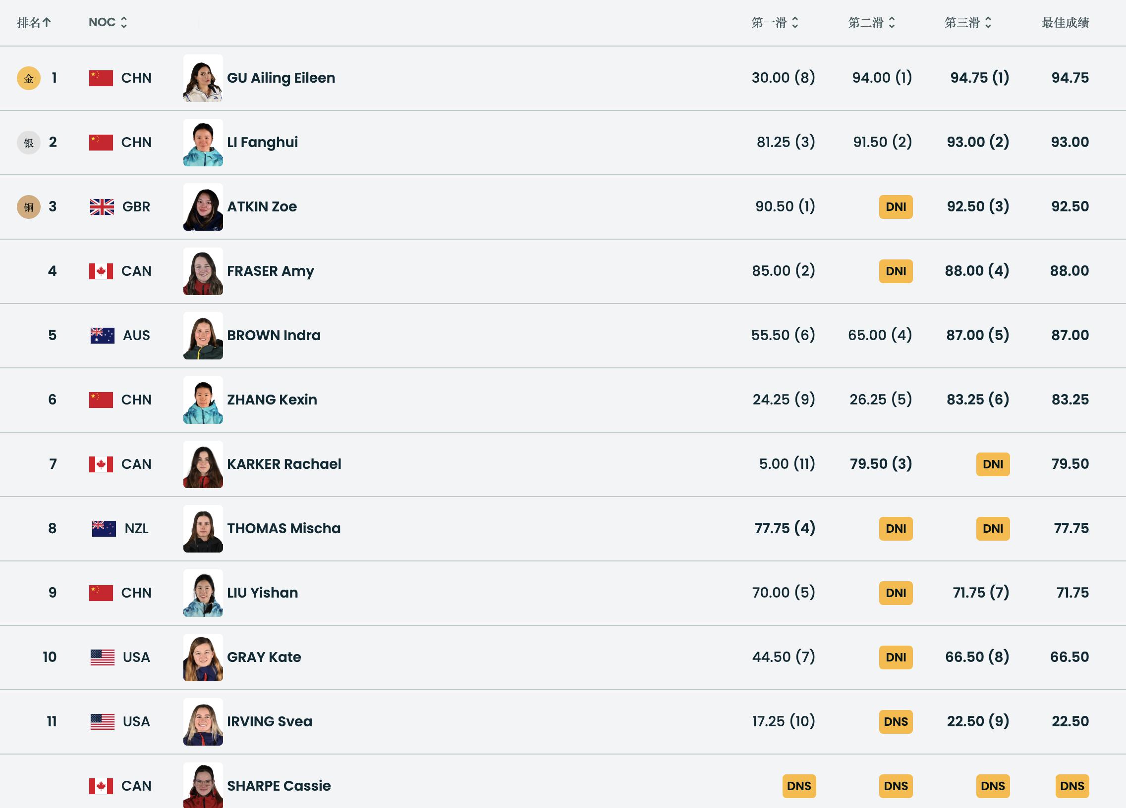Click the 最佳成绩 column header
The width and height of the screenshot is (1126, 808).
tap(1066, 22)
